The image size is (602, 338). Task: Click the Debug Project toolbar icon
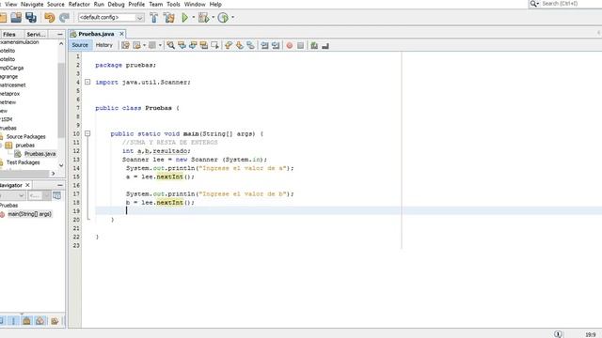(203, 17)
